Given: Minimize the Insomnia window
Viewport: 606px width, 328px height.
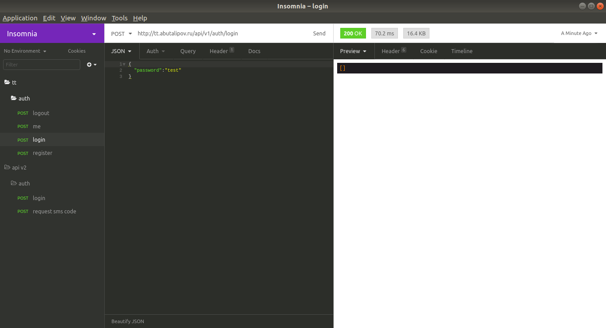Looking at the screenshot, I should [x=582, y=6].
